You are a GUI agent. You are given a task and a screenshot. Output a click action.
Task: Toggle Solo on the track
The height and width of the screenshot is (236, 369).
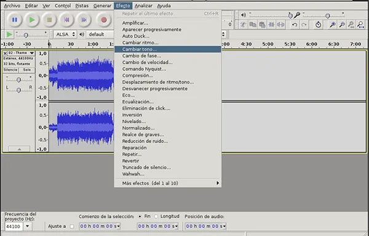click(x=27, y=70)
